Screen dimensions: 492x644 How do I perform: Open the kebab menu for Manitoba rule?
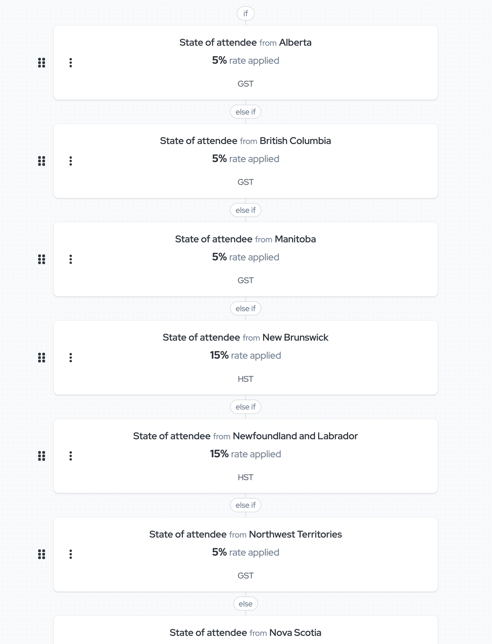(71, 259)
